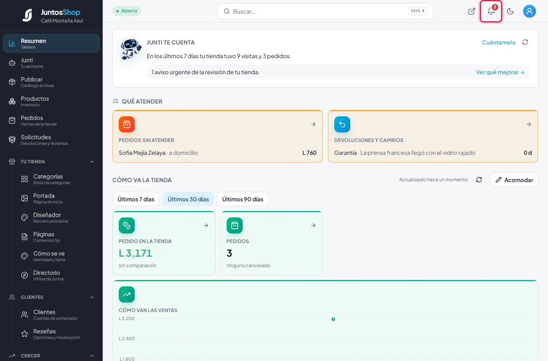Open Reseñas moderation page

click(57, 334)
